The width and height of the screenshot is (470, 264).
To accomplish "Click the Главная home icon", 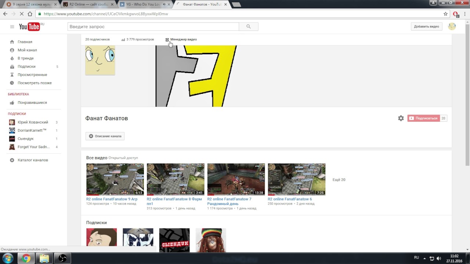I will (x=12, y=42).
